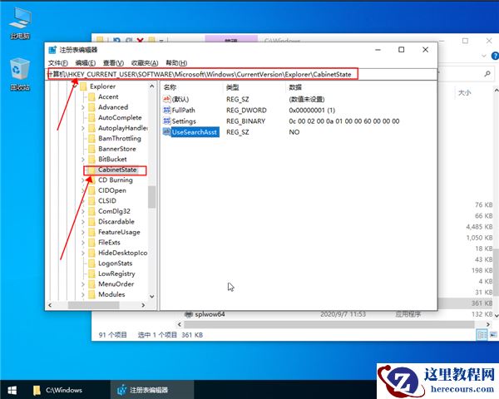Expand the MenuOrder key
The image size is (499, 399).
point(83,284)
